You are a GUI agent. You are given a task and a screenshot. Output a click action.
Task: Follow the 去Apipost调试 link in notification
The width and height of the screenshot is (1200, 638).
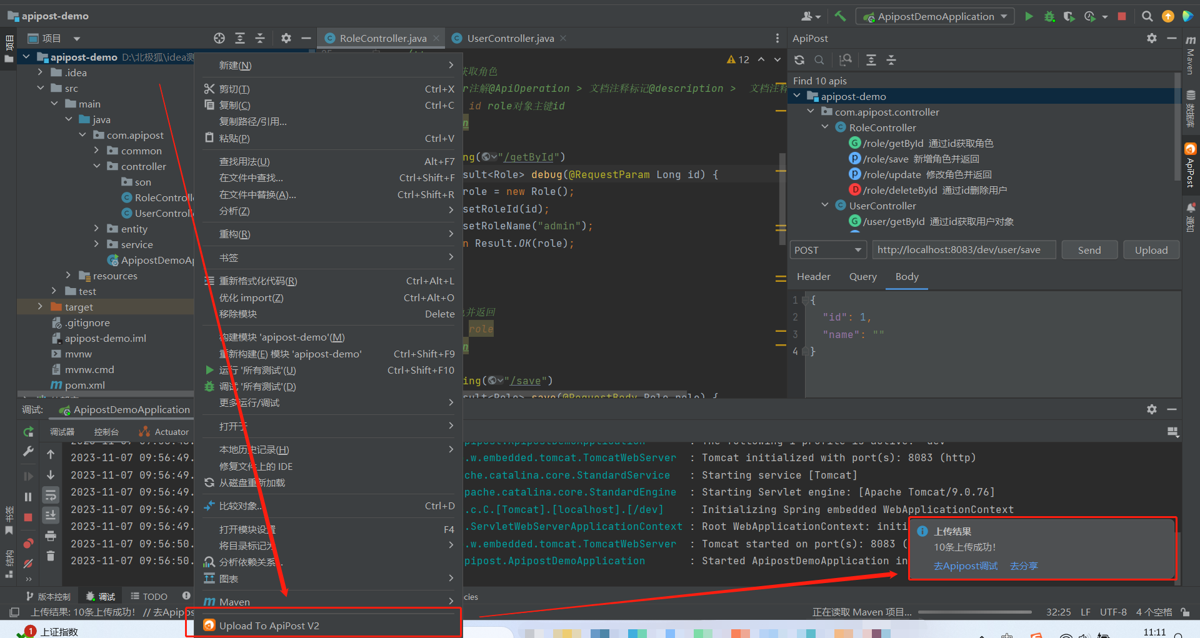[965, 566]
